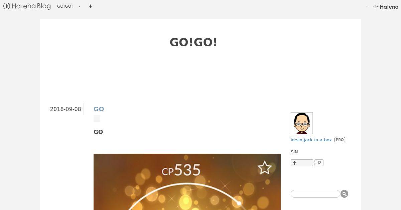Viewport: 401px width, 210px height.
Task: Open the GO!GO! blog title heading
Action: click(x=193, y=42)
